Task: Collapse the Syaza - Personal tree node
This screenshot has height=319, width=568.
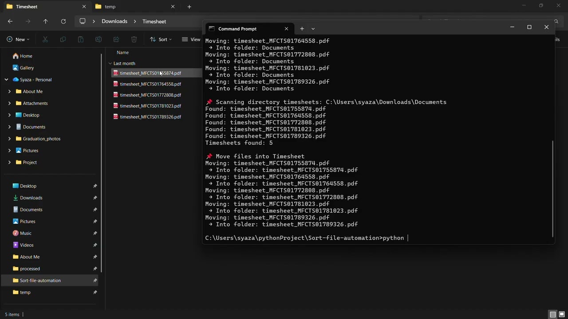Action: point(6,80)
